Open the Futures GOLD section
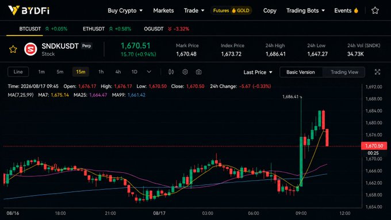This screenshot has width=391, height=220. coord(231,10)
